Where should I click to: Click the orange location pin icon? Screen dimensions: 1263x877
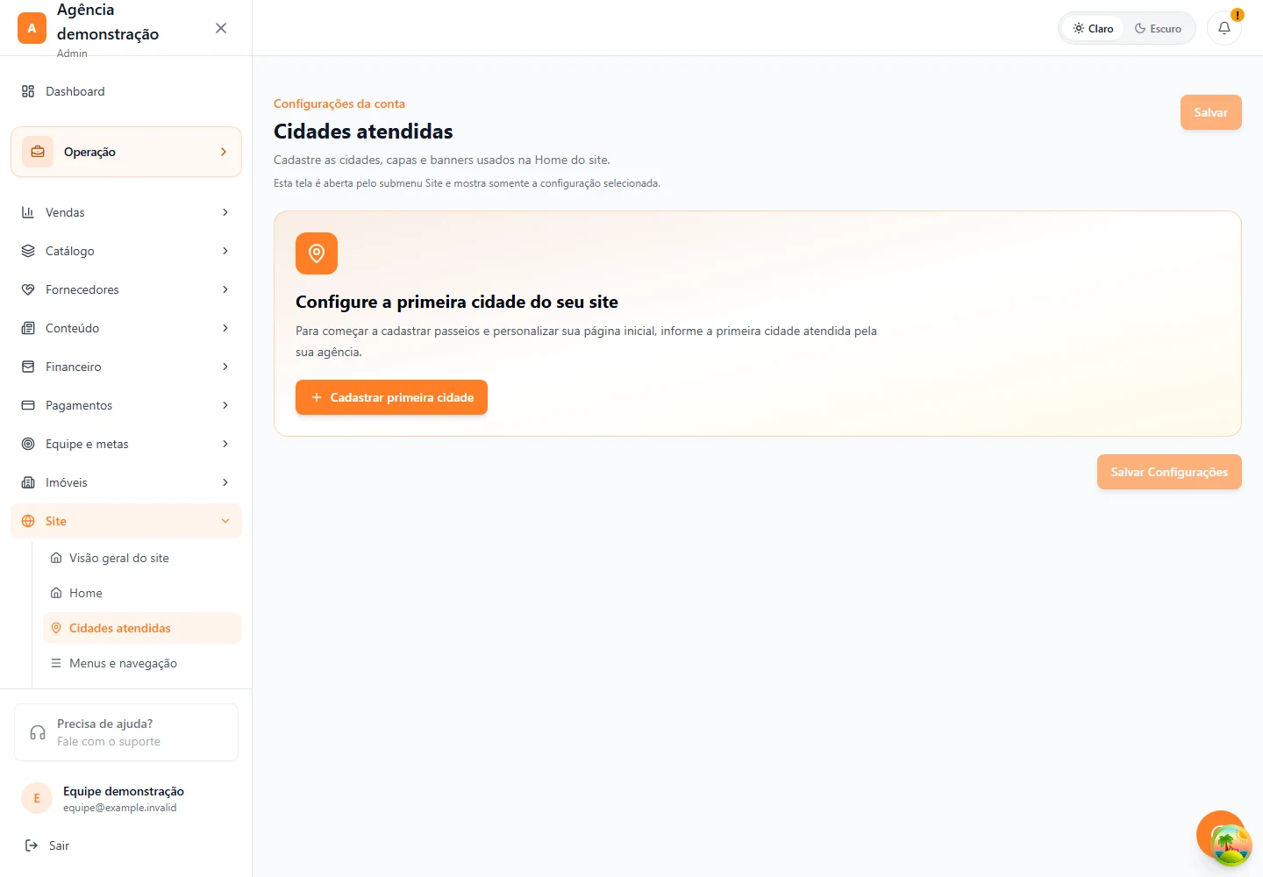tap(317, 253)
